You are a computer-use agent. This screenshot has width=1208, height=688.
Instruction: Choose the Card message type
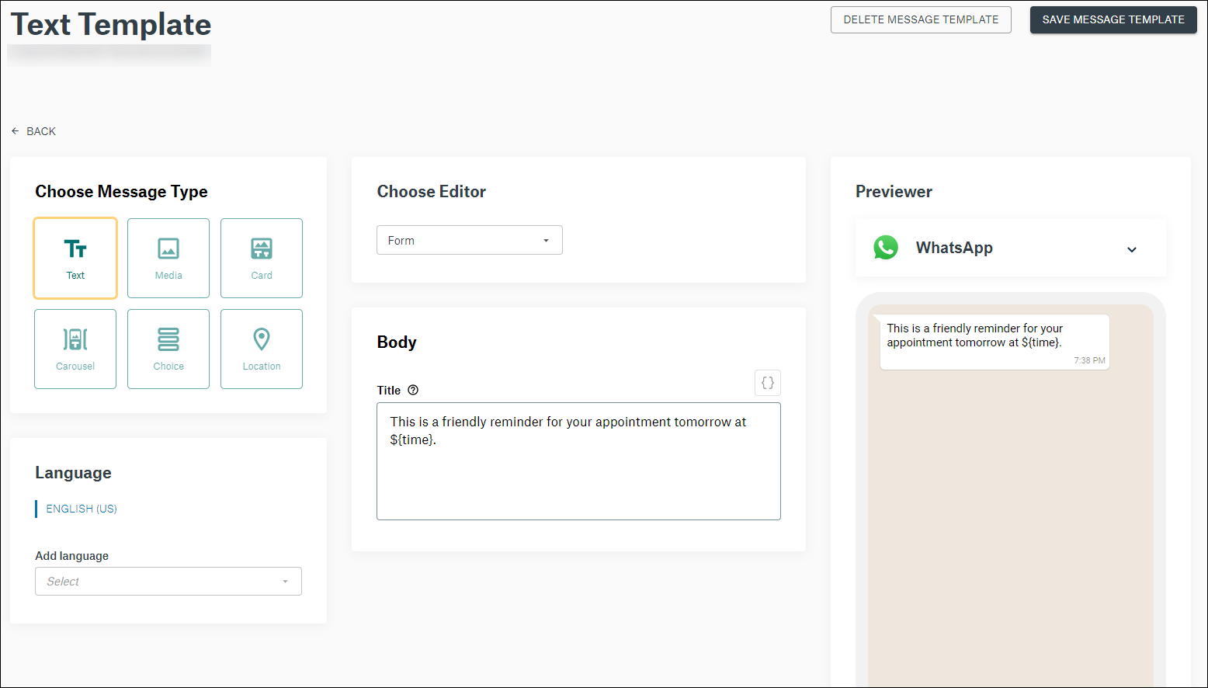point(261,258)
